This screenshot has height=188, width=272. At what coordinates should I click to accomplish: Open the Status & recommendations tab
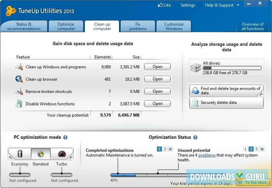coord(24,26)
